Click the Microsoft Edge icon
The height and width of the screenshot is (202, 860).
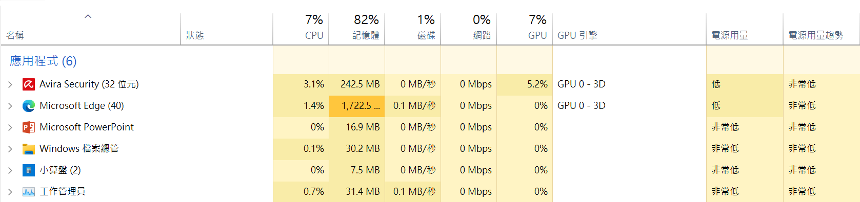coord(29,106)
